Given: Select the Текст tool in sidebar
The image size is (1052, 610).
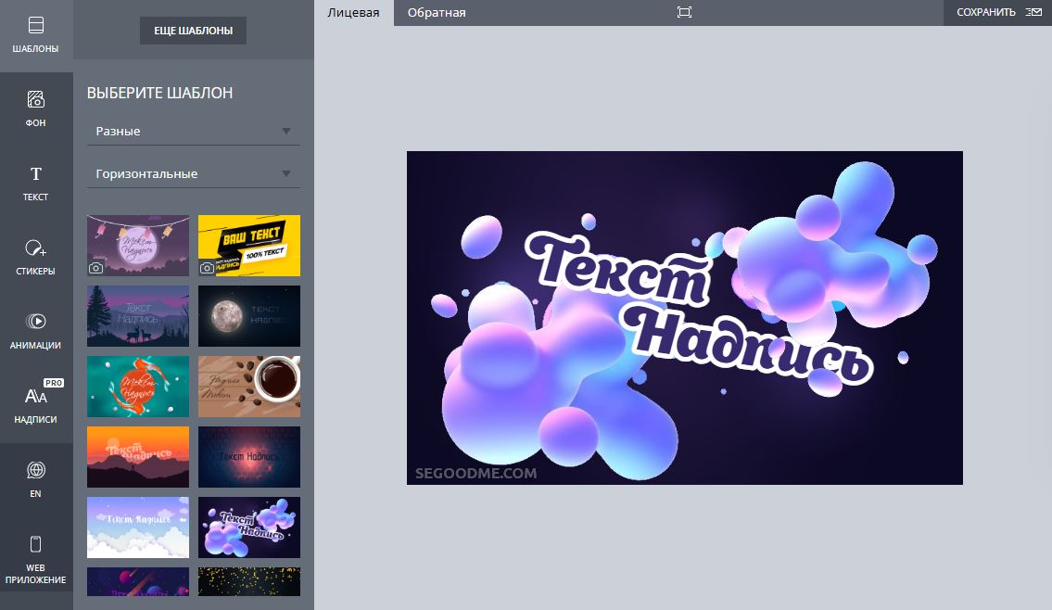Looking at the screenshot, I should [35, 184].
